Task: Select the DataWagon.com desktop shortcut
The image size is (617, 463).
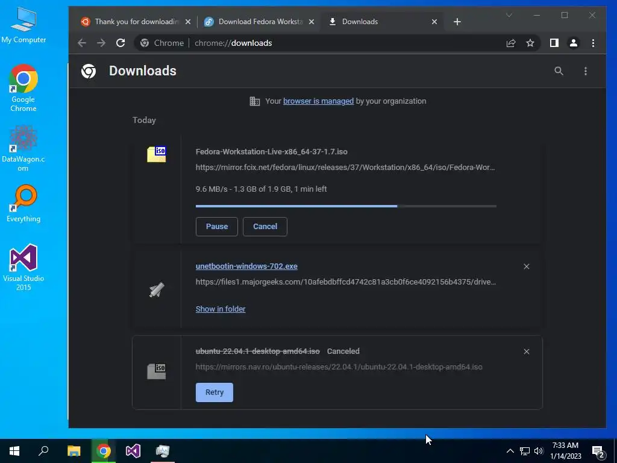Action: tap(23, 148)
